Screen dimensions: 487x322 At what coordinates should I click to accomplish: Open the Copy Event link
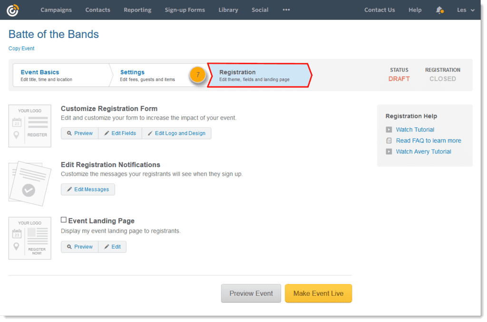point(21,48)
